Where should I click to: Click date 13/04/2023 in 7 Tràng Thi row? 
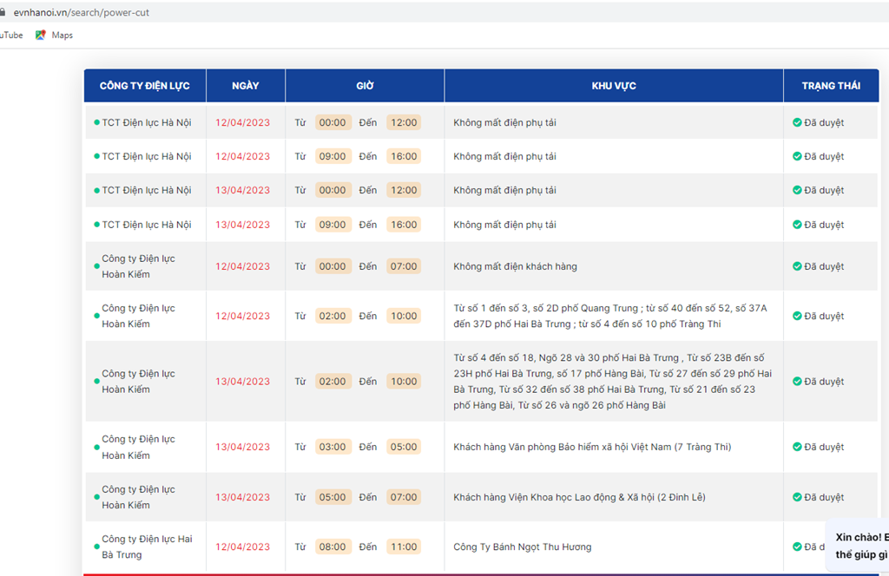click(x=243, y=447)
